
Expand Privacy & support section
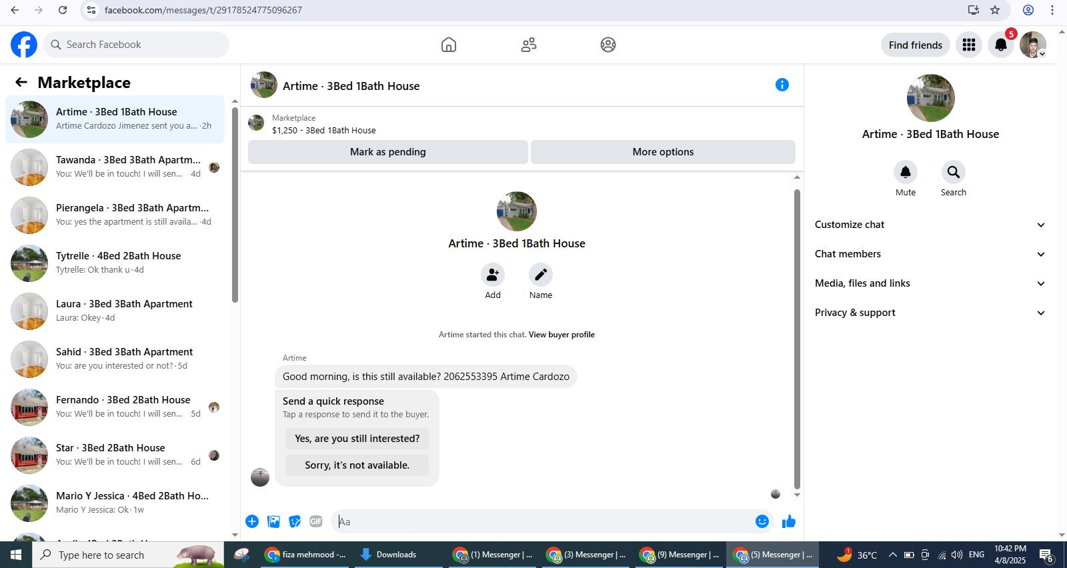[930, 313]
